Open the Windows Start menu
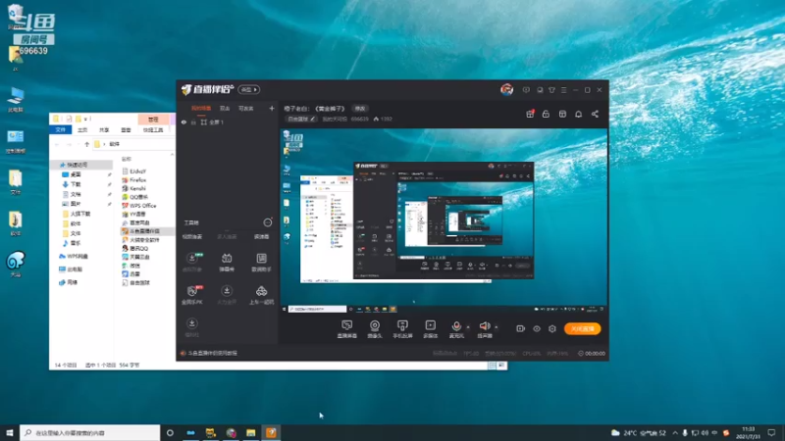Screen dimensions: 785x441 pos(10,433)
